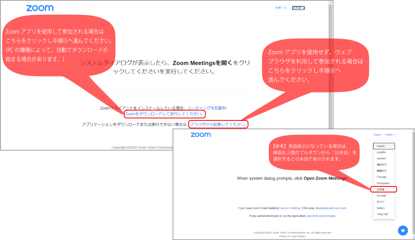
Task: Select 日本語 in the language list
Action: point(384,190)
